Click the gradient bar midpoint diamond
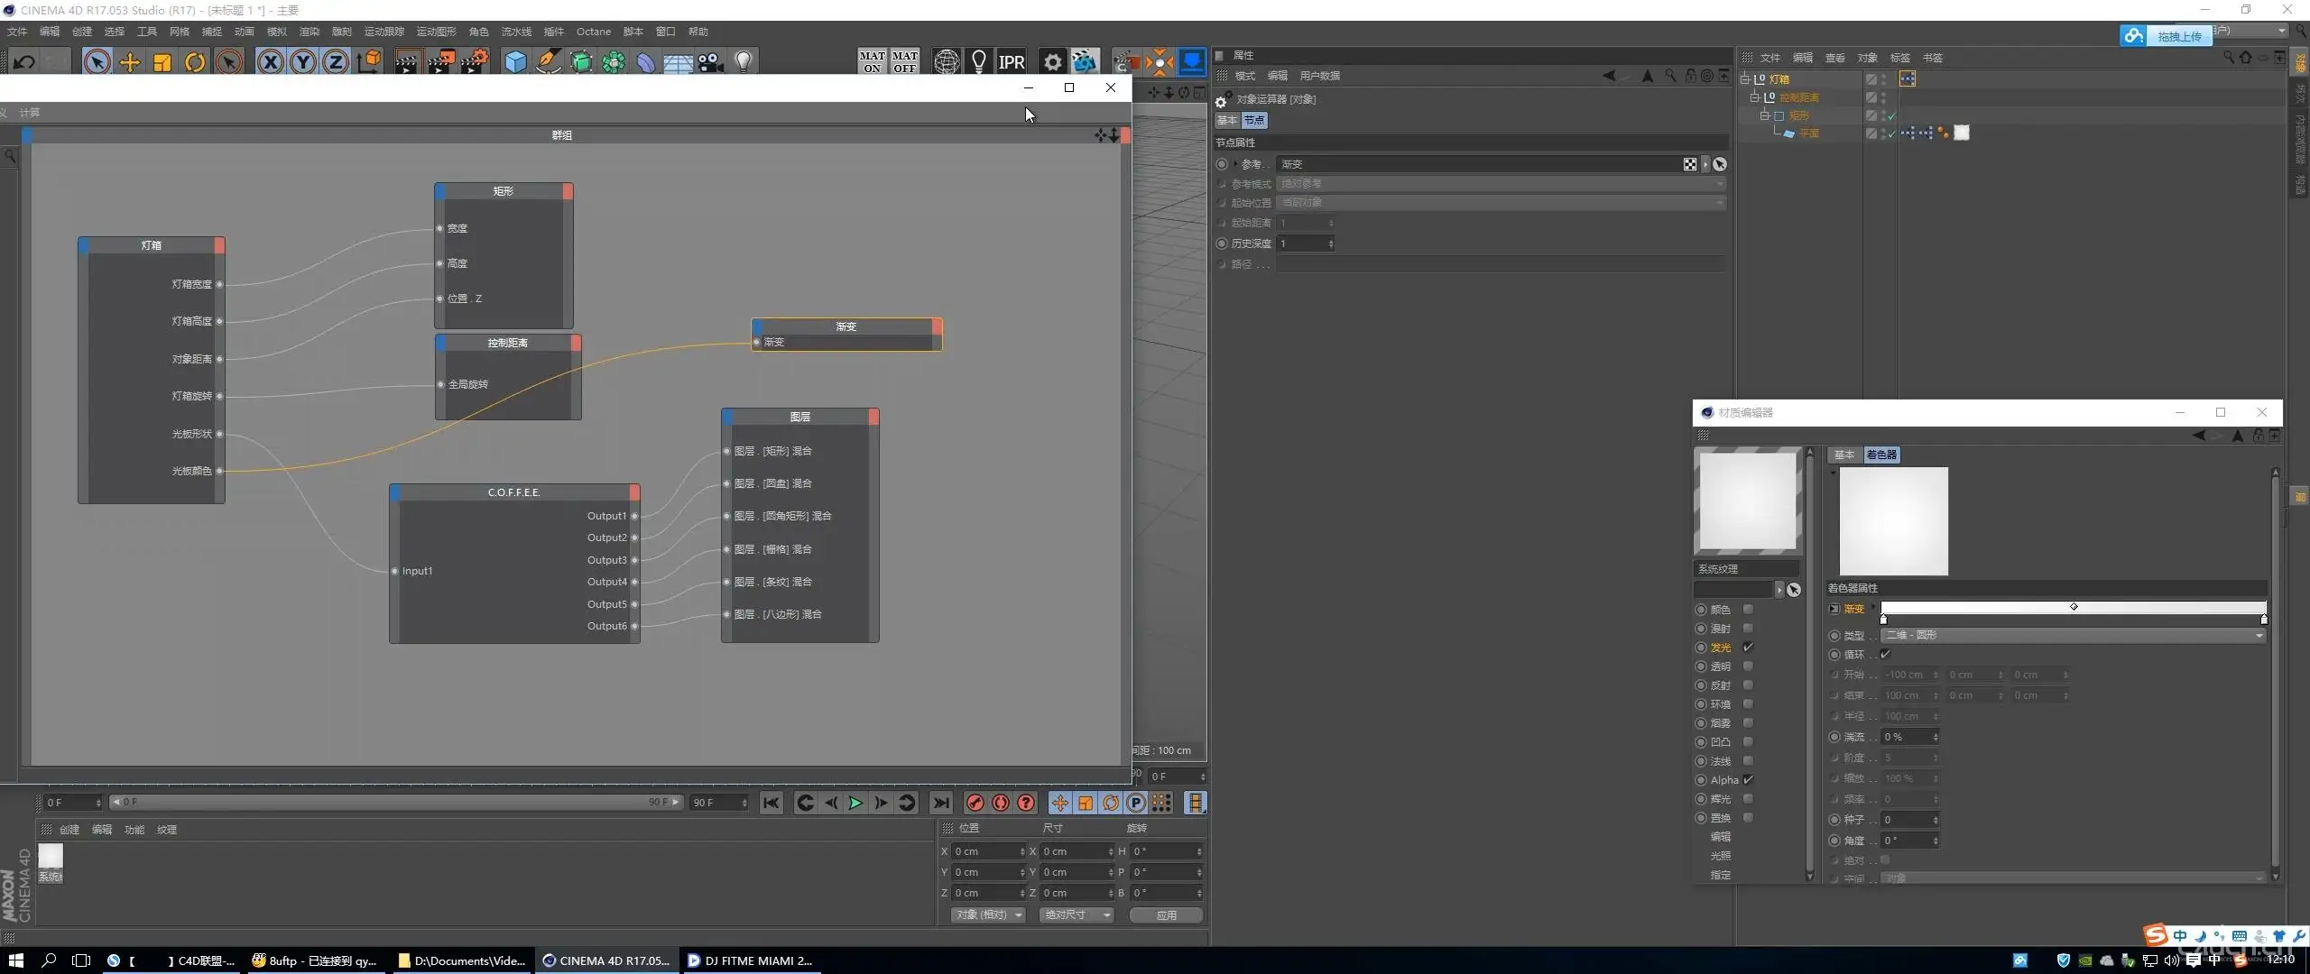The height and width of the screenshot is (974, 2310). coord(2074,606)
